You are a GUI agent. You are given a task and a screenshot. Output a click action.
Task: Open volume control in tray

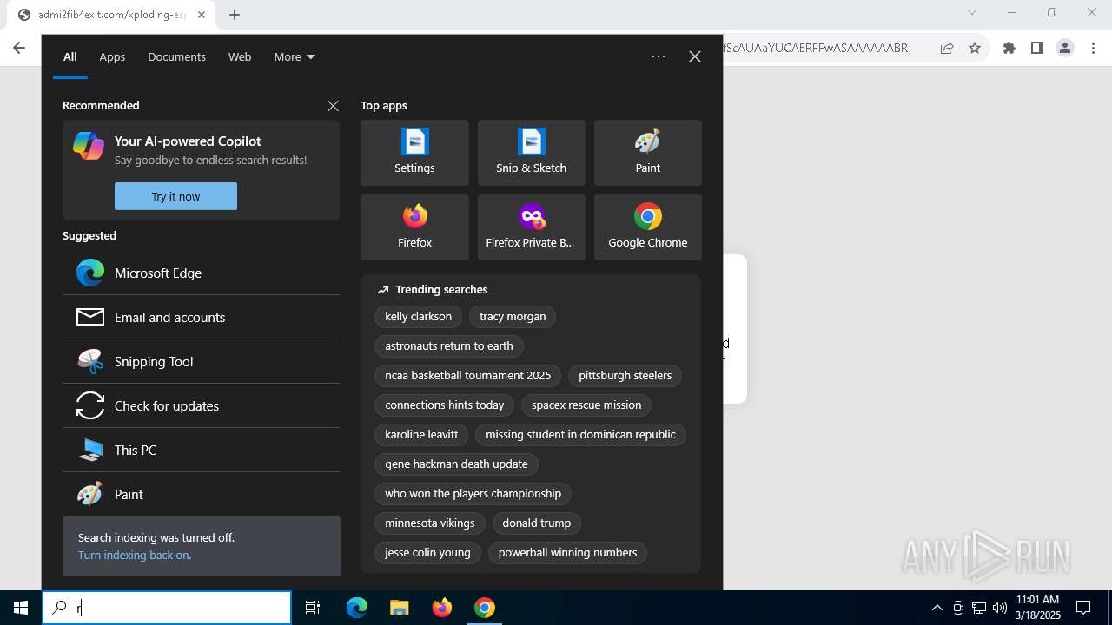click(x=1000, y=608)
